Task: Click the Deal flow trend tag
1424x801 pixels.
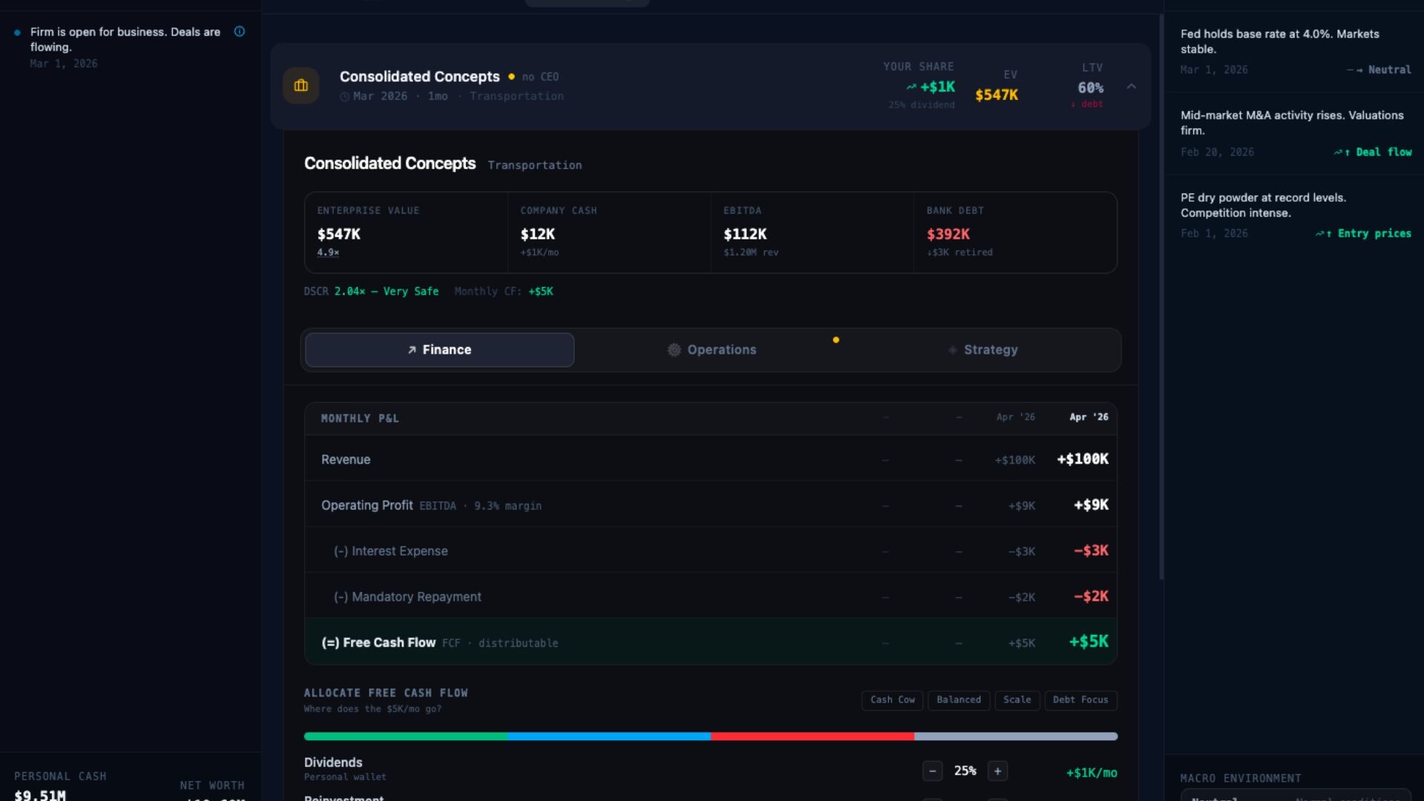Action: click(x=1373, y=152)
